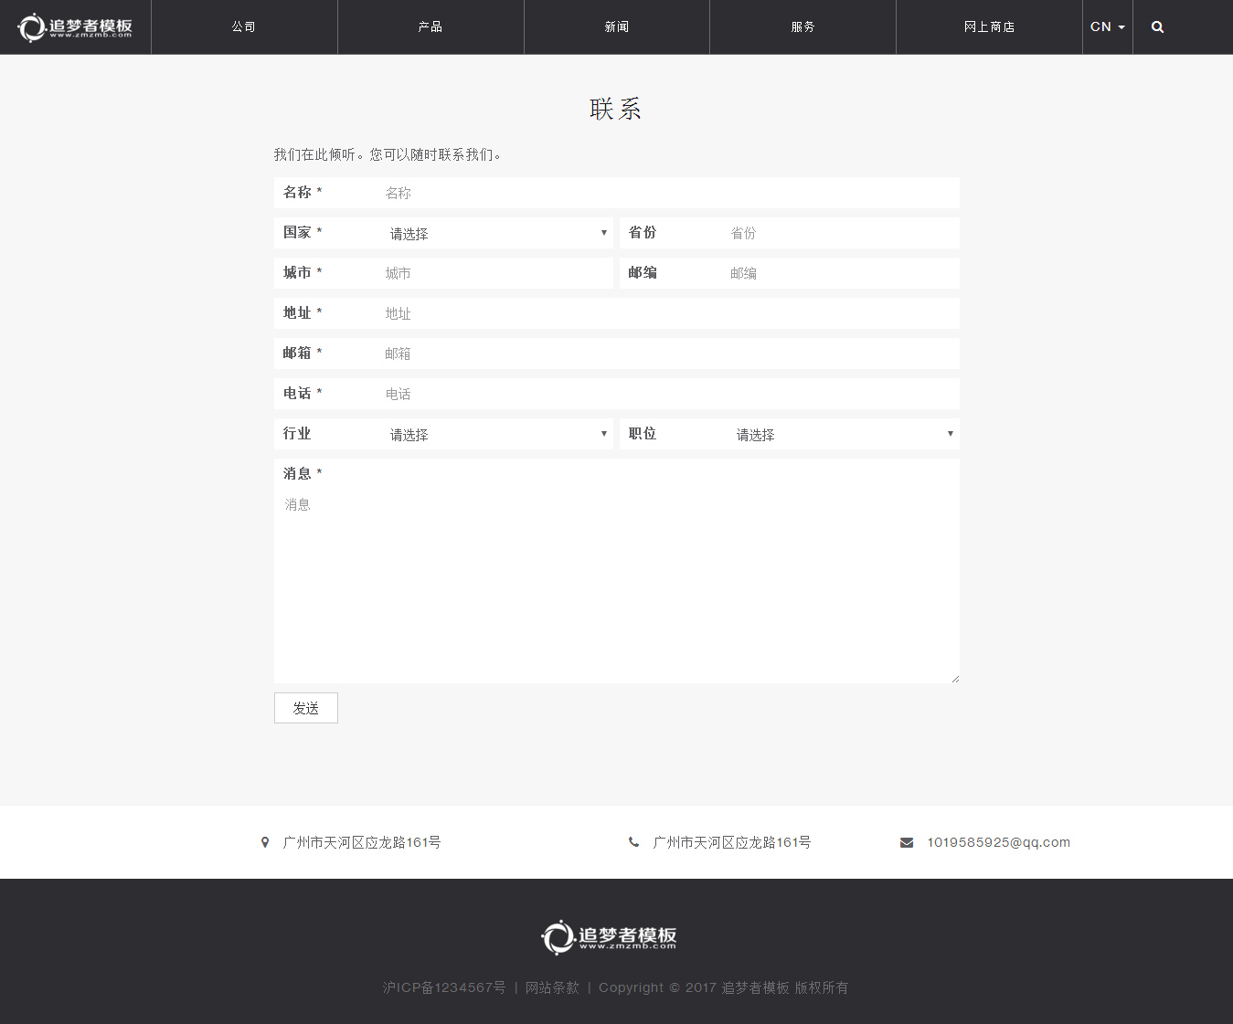Expand the 国家 country dropdown

497,233
